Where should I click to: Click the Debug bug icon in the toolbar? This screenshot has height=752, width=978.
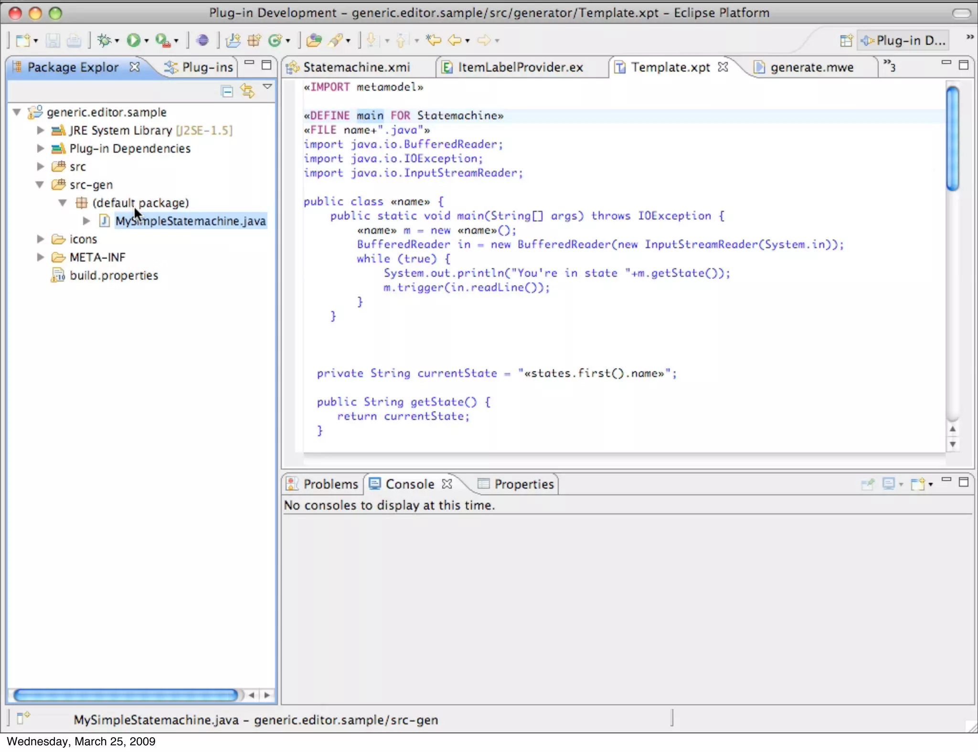click(x=104, y=41)
